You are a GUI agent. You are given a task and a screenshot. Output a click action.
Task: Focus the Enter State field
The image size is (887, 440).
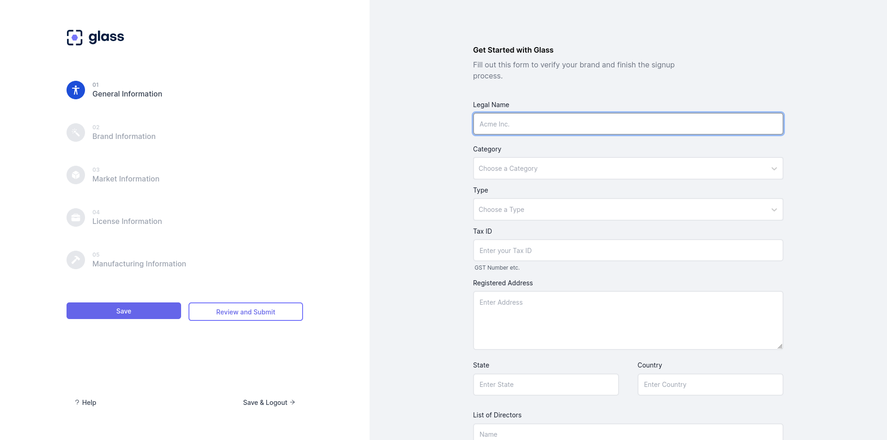(x=546, y=385)
